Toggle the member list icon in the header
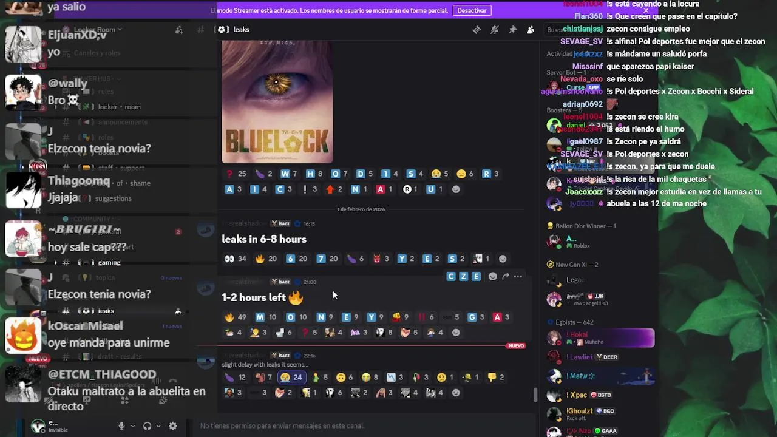The width and height of the screenshot is (777, 437). [x=531, y=30]
